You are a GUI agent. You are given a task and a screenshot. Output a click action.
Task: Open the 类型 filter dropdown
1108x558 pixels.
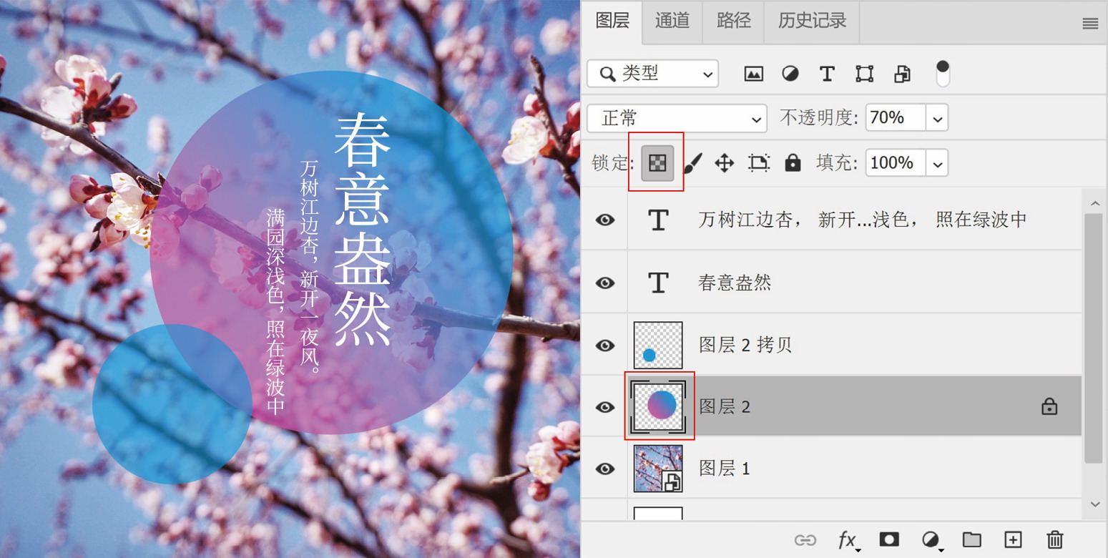pyautogui.click(x=652, y=74)
